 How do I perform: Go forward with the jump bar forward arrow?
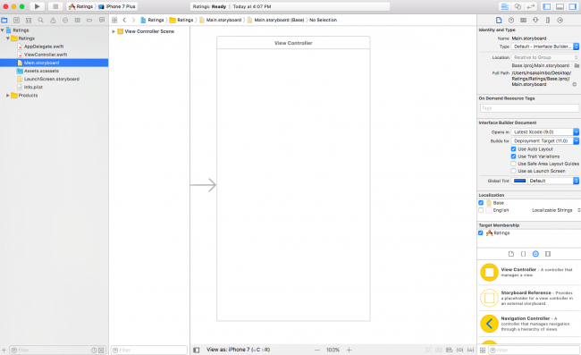click(x=133, y=20)
